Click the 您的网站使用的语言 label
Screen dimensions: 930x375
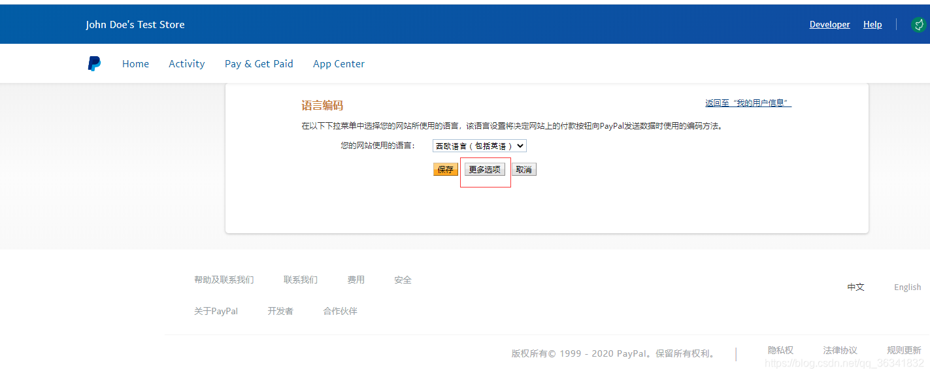pyautogui.click(x=378, y=146)
